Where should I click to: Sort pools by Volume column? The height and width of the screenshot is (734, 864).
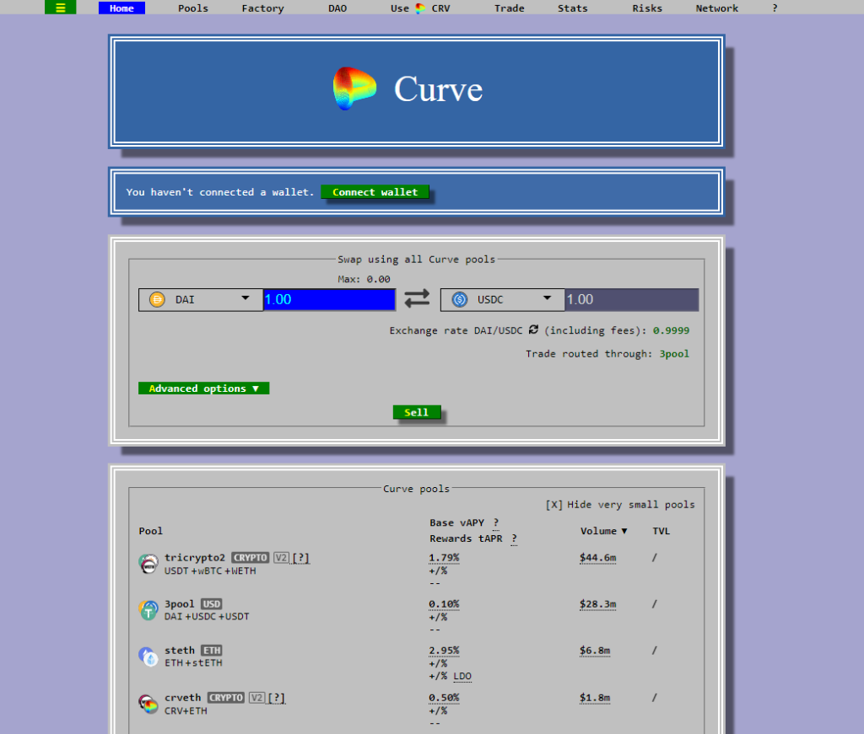point(603,531)
